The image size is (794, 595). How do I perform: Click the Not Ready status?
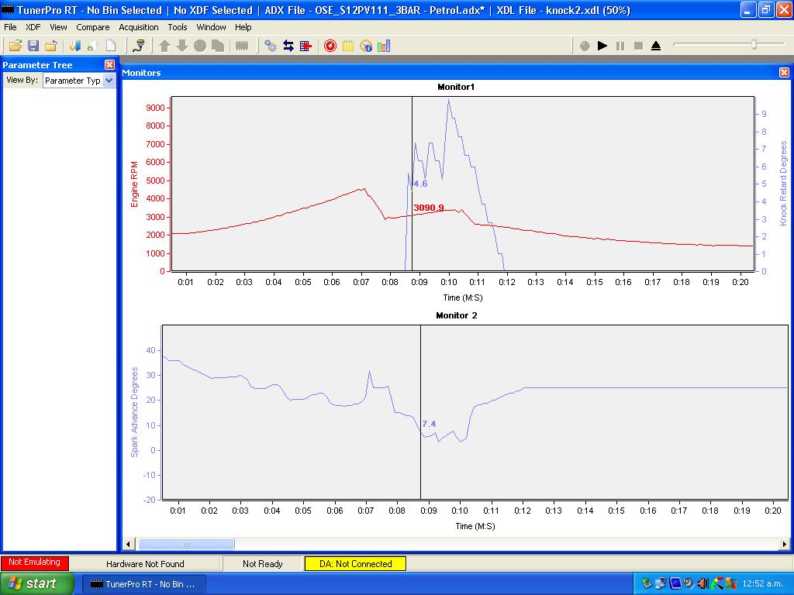click(262, 564)
